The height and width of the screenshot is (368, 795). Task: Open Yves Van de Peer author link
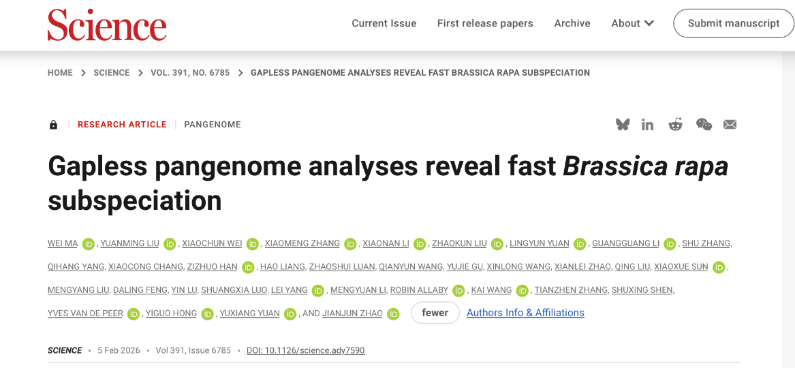(85, 313)
